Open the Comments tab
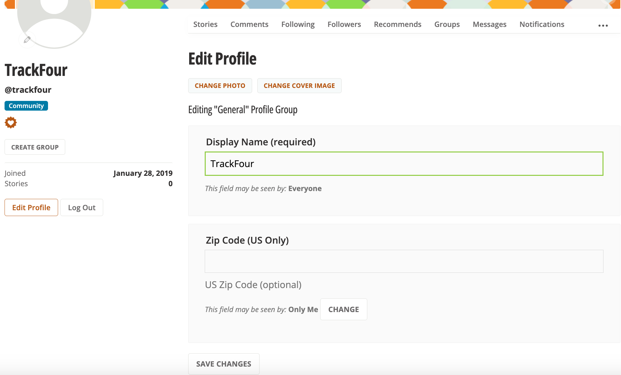Image resolution: width=621 pixels, height=375 pixels. [x=249, y=24]
